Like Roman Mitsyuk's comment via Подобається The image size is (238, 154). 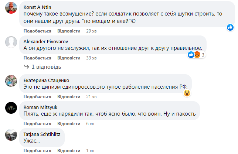click(x=37, y=124)
